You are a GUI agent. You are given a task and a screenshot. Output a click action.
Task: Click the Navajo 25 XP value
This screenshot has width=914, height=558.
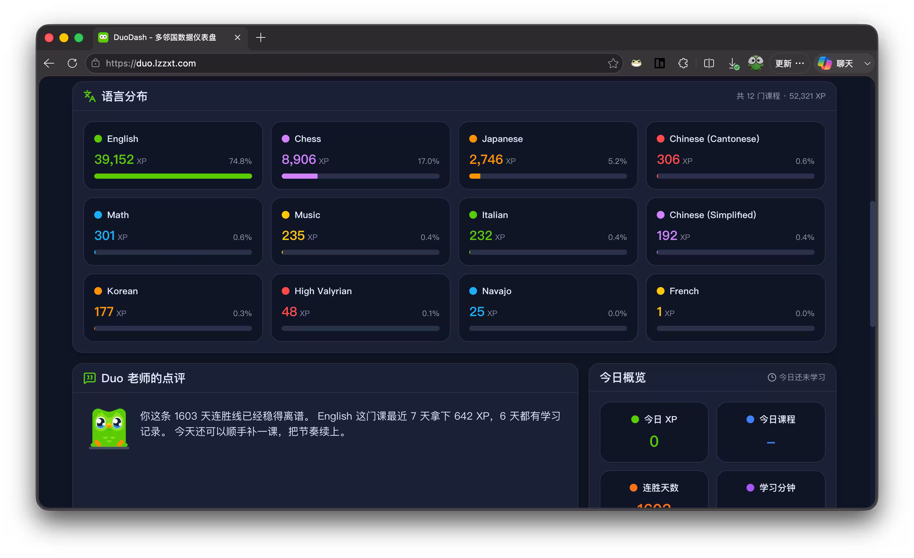pos(483,312)
